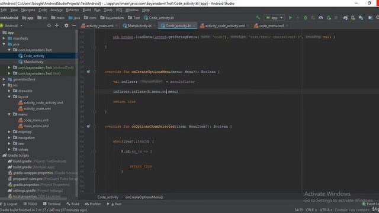Open the Refactor menu

[x=72, y=10]
